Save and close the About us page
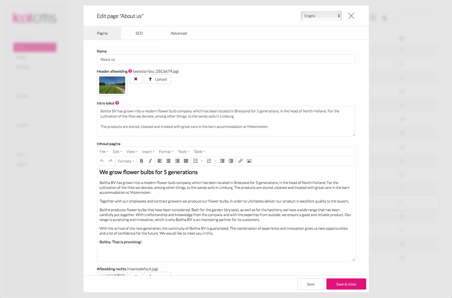Screen dimensions: 452x298 346,284
